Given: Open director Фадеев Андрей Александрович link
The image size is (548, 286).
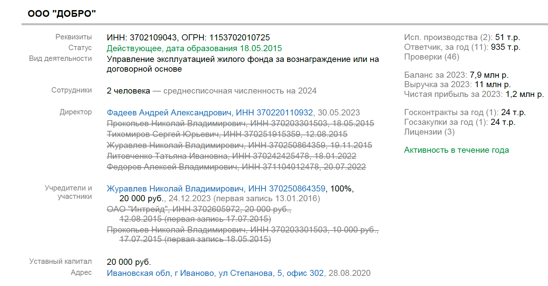Looking at the screenshot, I should click(x=209, y=113).
